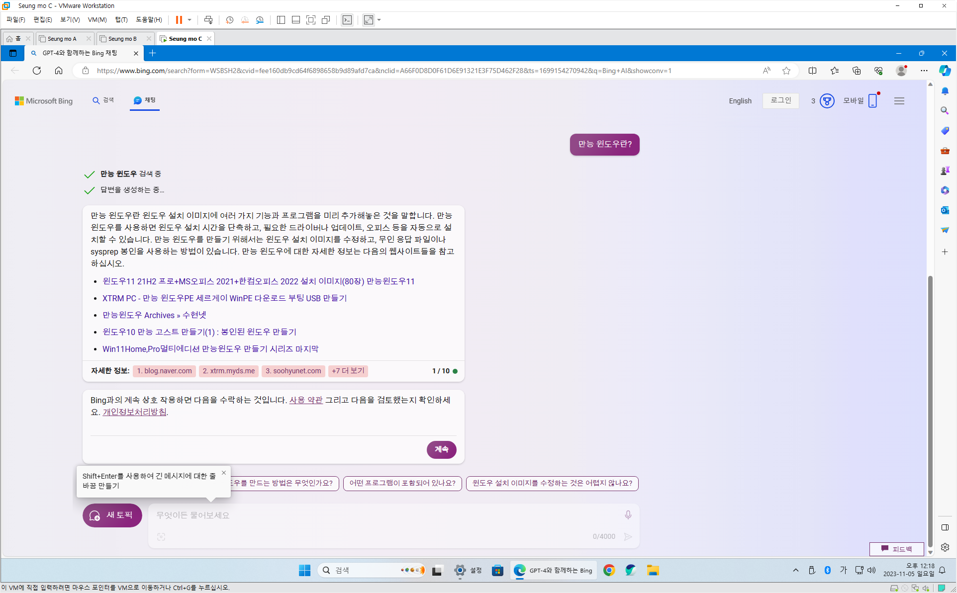Pause the VM using the pause button
This screenshot has width=957, height=593.
(179, 20)
